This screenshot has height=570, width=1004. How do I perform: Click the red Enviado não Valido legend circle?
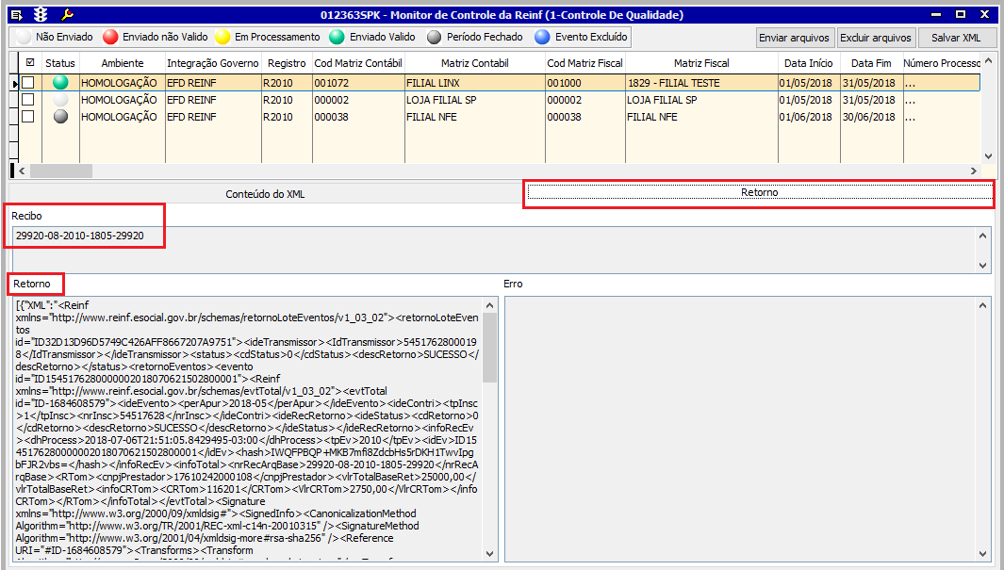point(111,37)
